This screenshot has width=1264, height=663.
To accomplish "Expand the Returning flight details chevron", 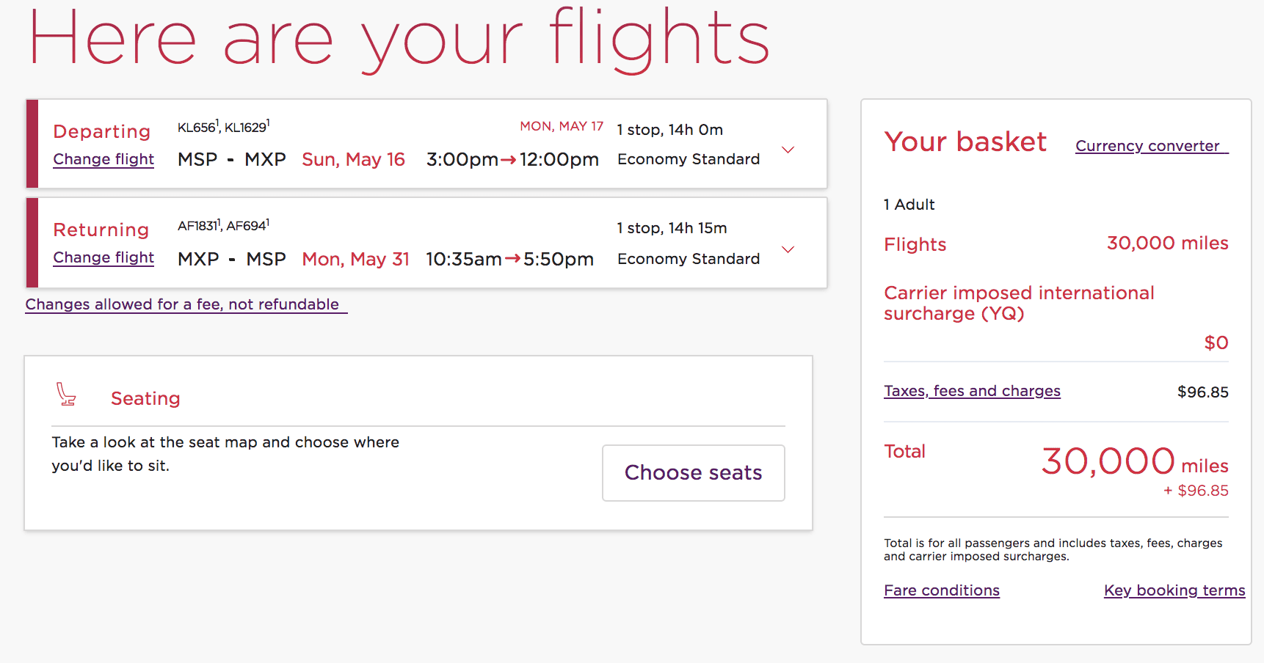I will point(788,249).
